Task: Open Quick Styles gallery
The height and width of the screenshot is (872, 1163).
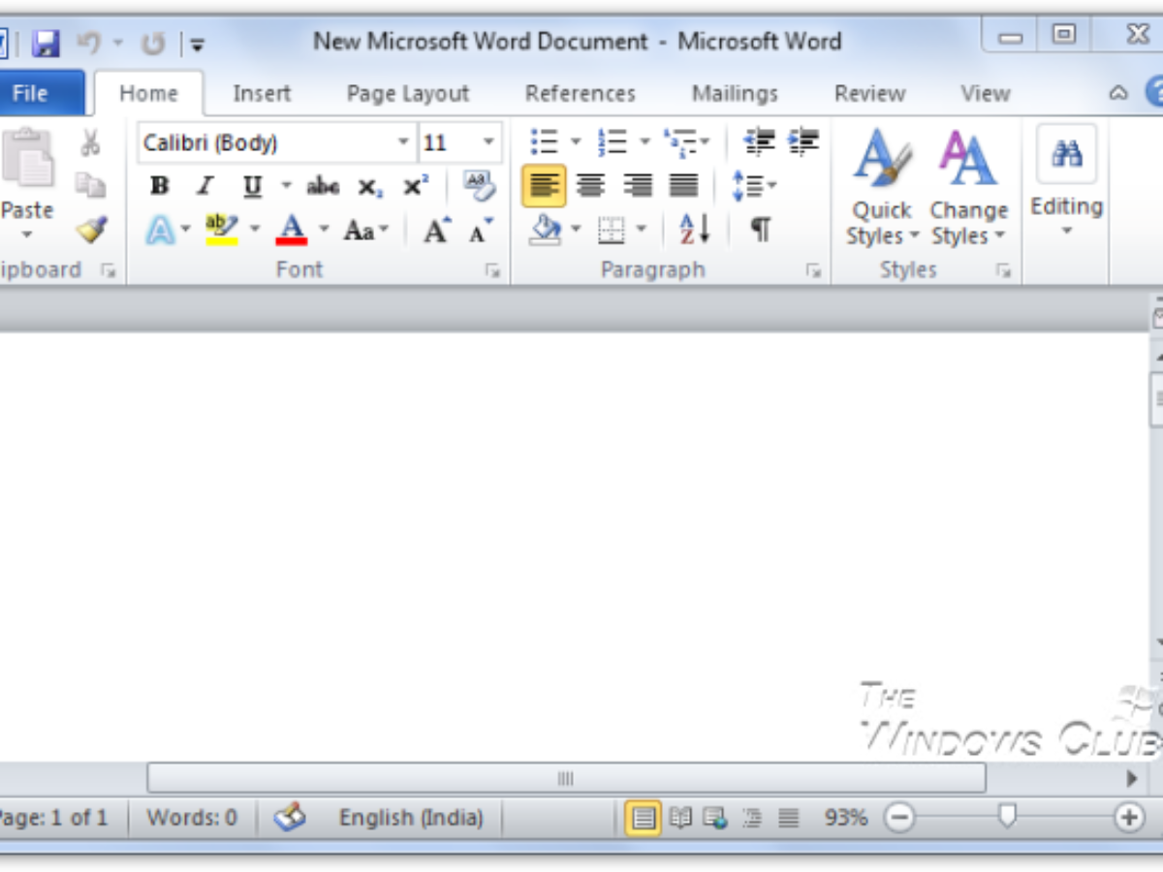Action: click(x=881, y=188)
